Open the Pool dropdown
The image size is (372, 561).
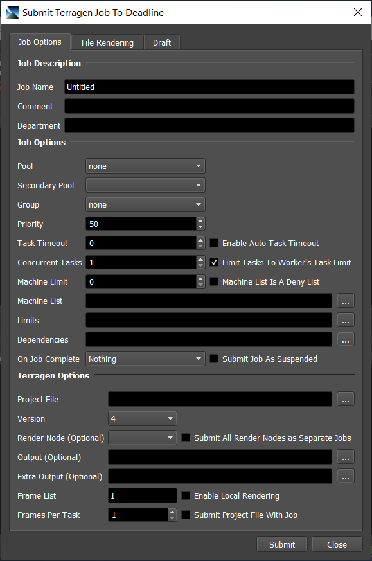[x=145, y=166]
